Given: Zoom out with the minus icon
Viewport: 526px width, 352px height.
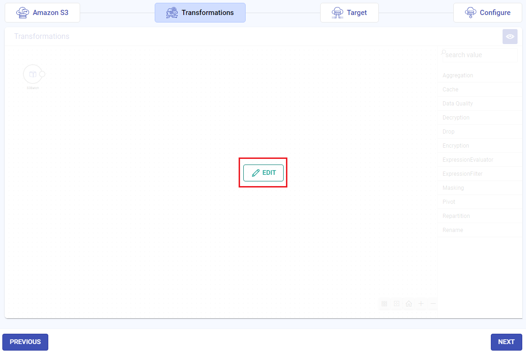Looking at the screenshot, I should (433, 304).
